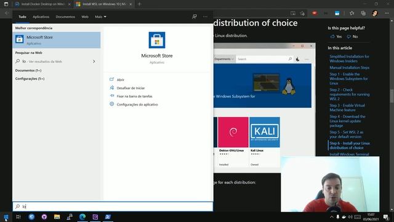Click the Edge immersive reader icon
394x222 pixels.
tap(293, 13)
